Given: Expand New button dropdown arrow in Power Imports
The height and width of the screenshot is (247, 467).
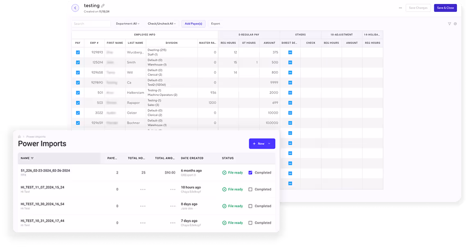Looking at the screenshot, I should [x=269, y=144].
